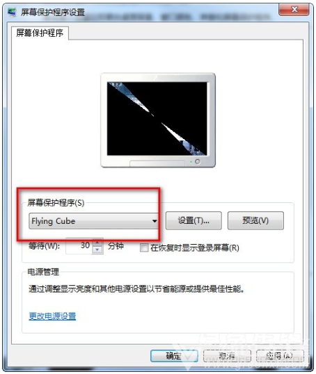Open screen saver 设置(T) options

point(193,220)
